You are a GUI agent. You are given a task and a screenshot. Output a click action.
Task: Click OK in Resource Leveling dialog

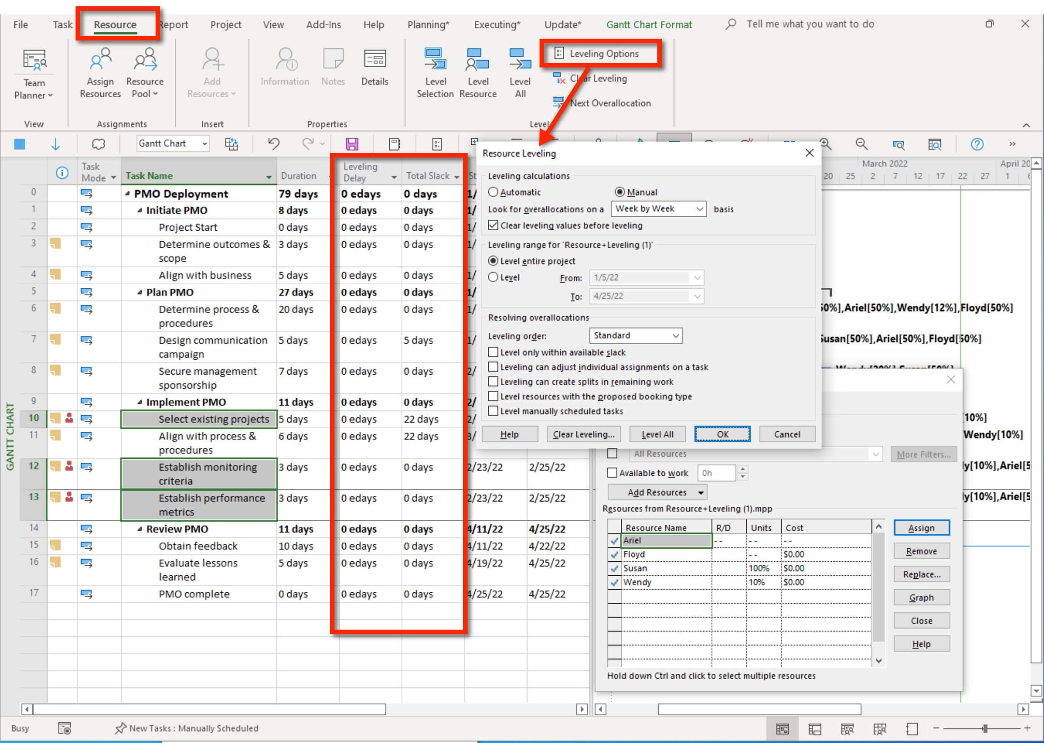click(722, 434)
